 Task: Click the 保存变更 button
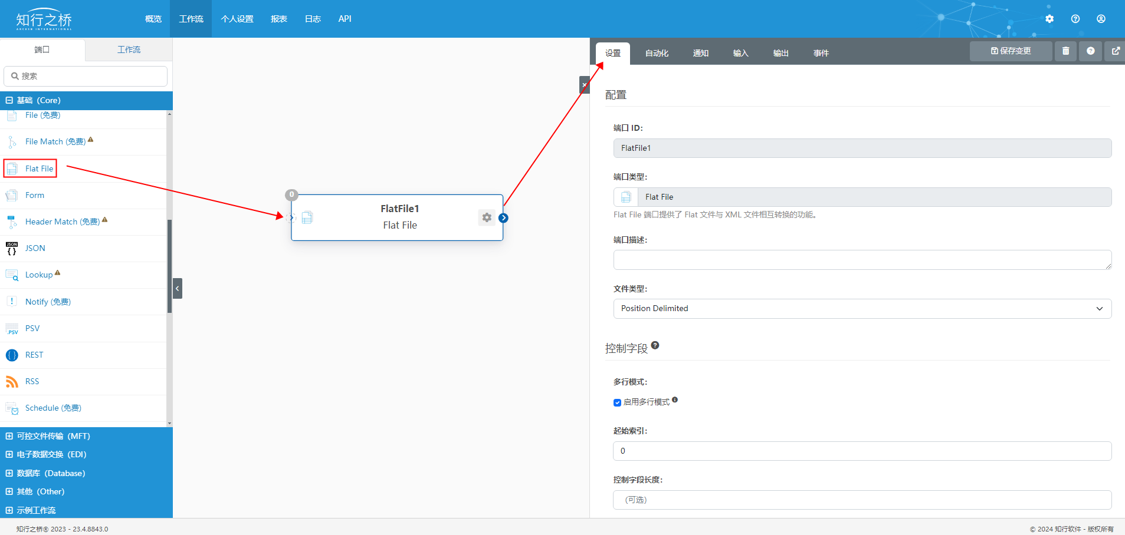(1011, 51)
